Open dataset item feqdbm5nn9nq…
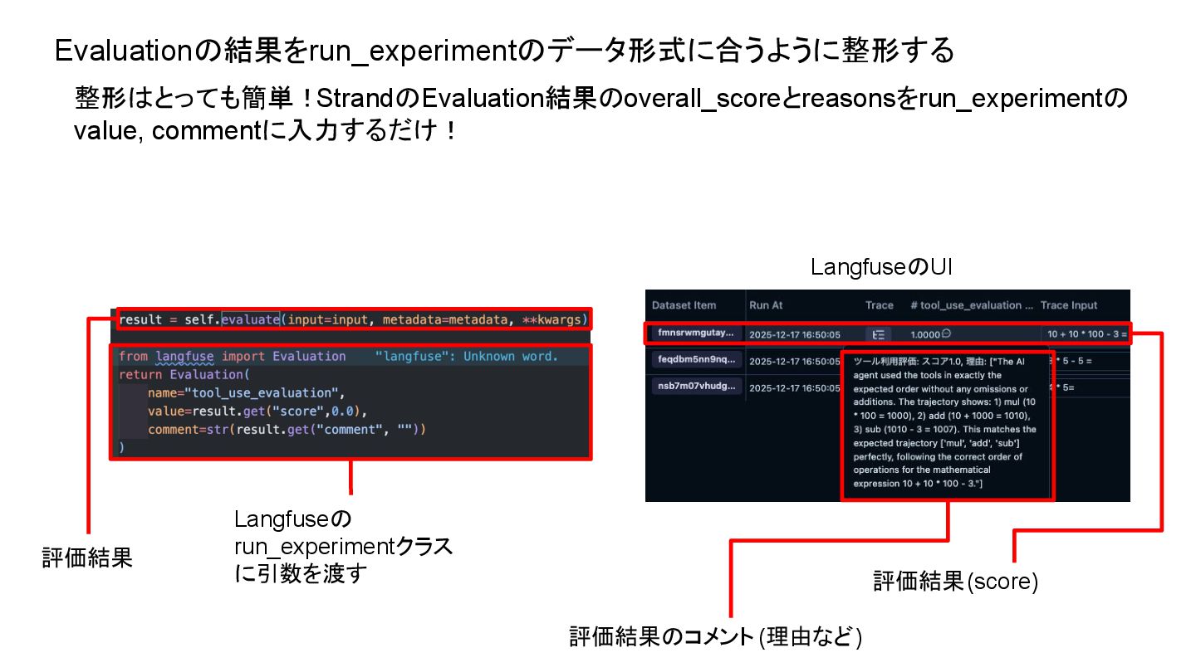 click(x=696, y=360)
